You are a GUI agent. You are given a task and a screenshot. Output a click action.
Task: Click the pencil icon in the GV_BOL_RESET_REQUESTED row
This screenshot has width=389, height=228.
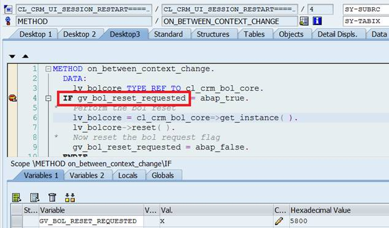tap(279, 221)
